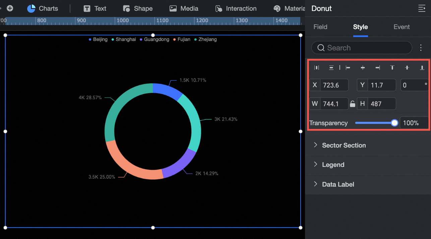The width and height of the screenshot is (431, 239).
Task: Open the Interaction components menu
Action: click(x=236, y=8)
